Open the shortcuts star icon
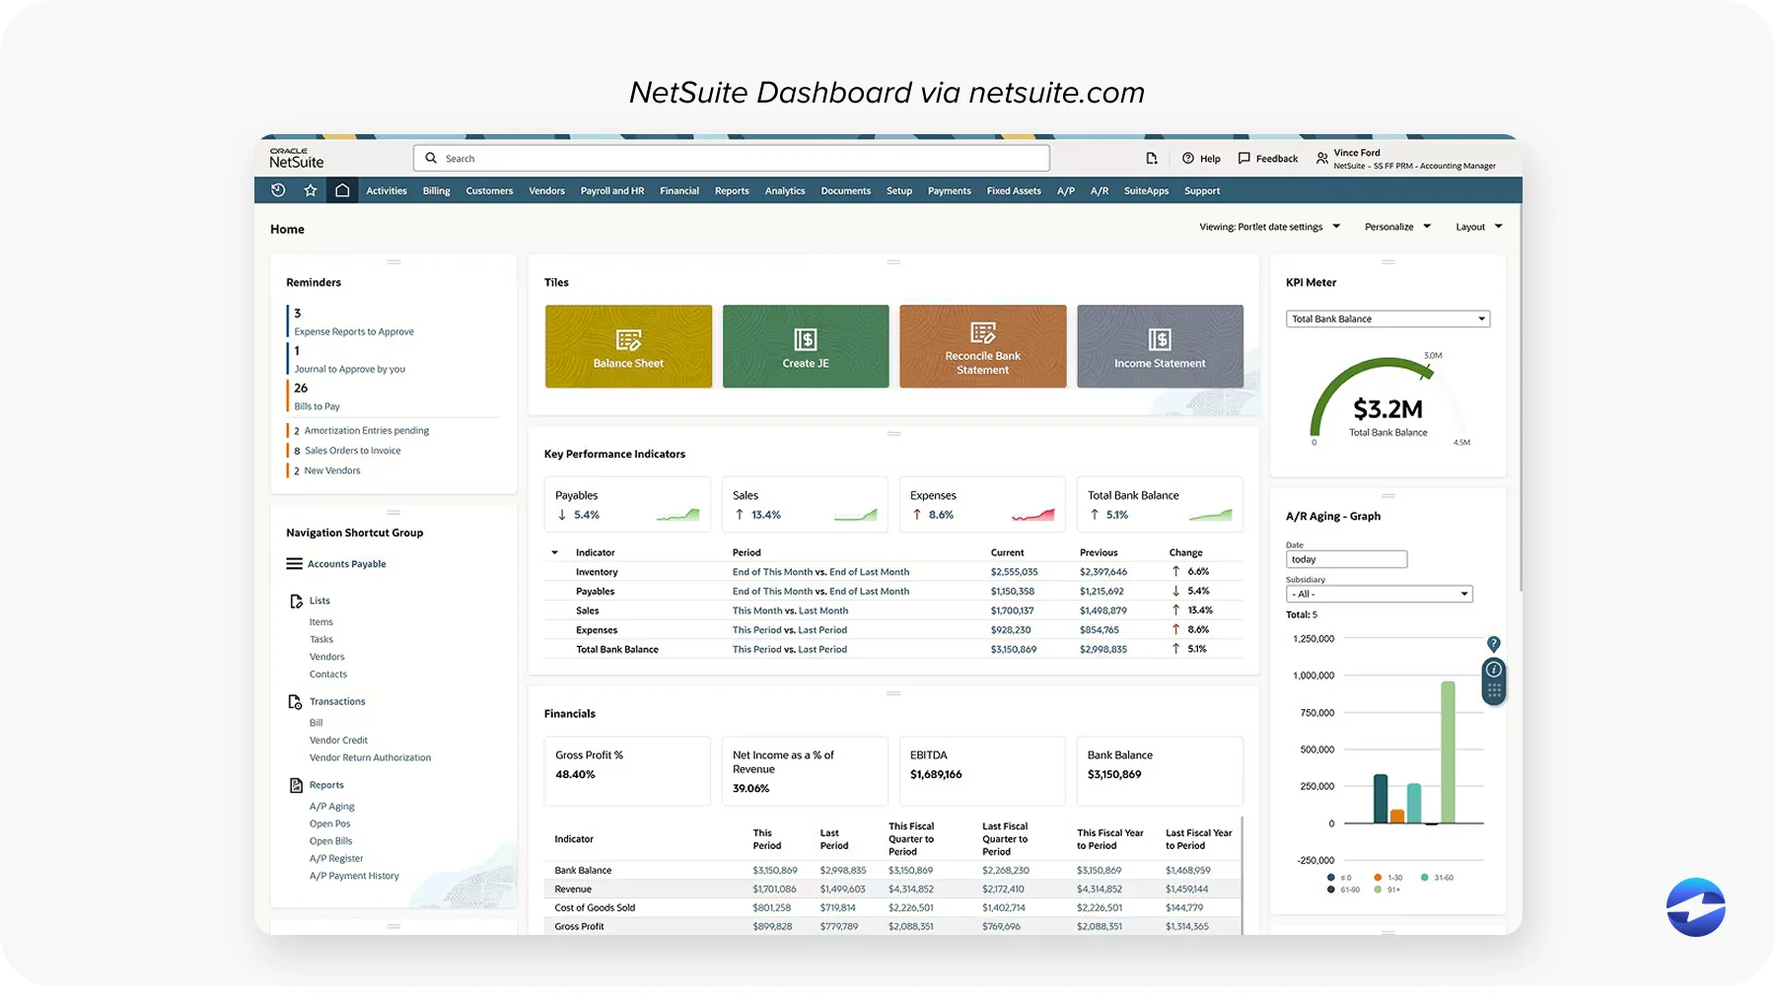 point(311,190)
